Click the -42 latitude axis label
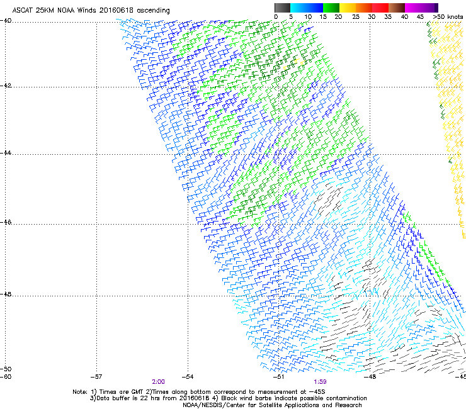 [6, 86]
